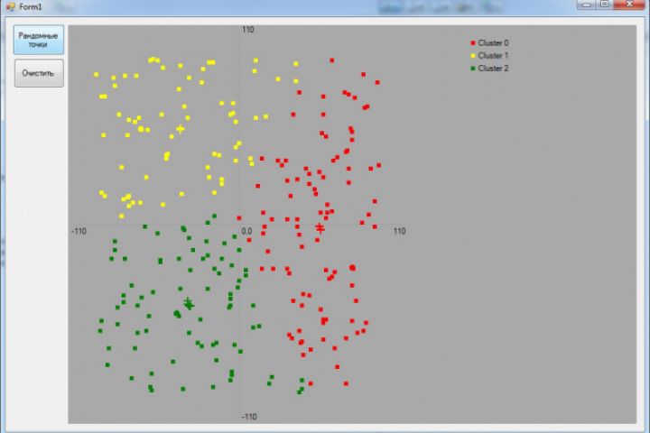Click the "0.0" origin axis label

246,231
